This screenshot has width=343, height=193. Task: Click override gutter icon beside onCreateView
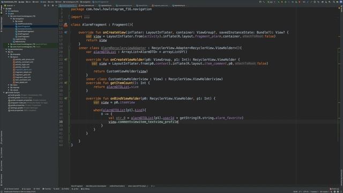65,32
